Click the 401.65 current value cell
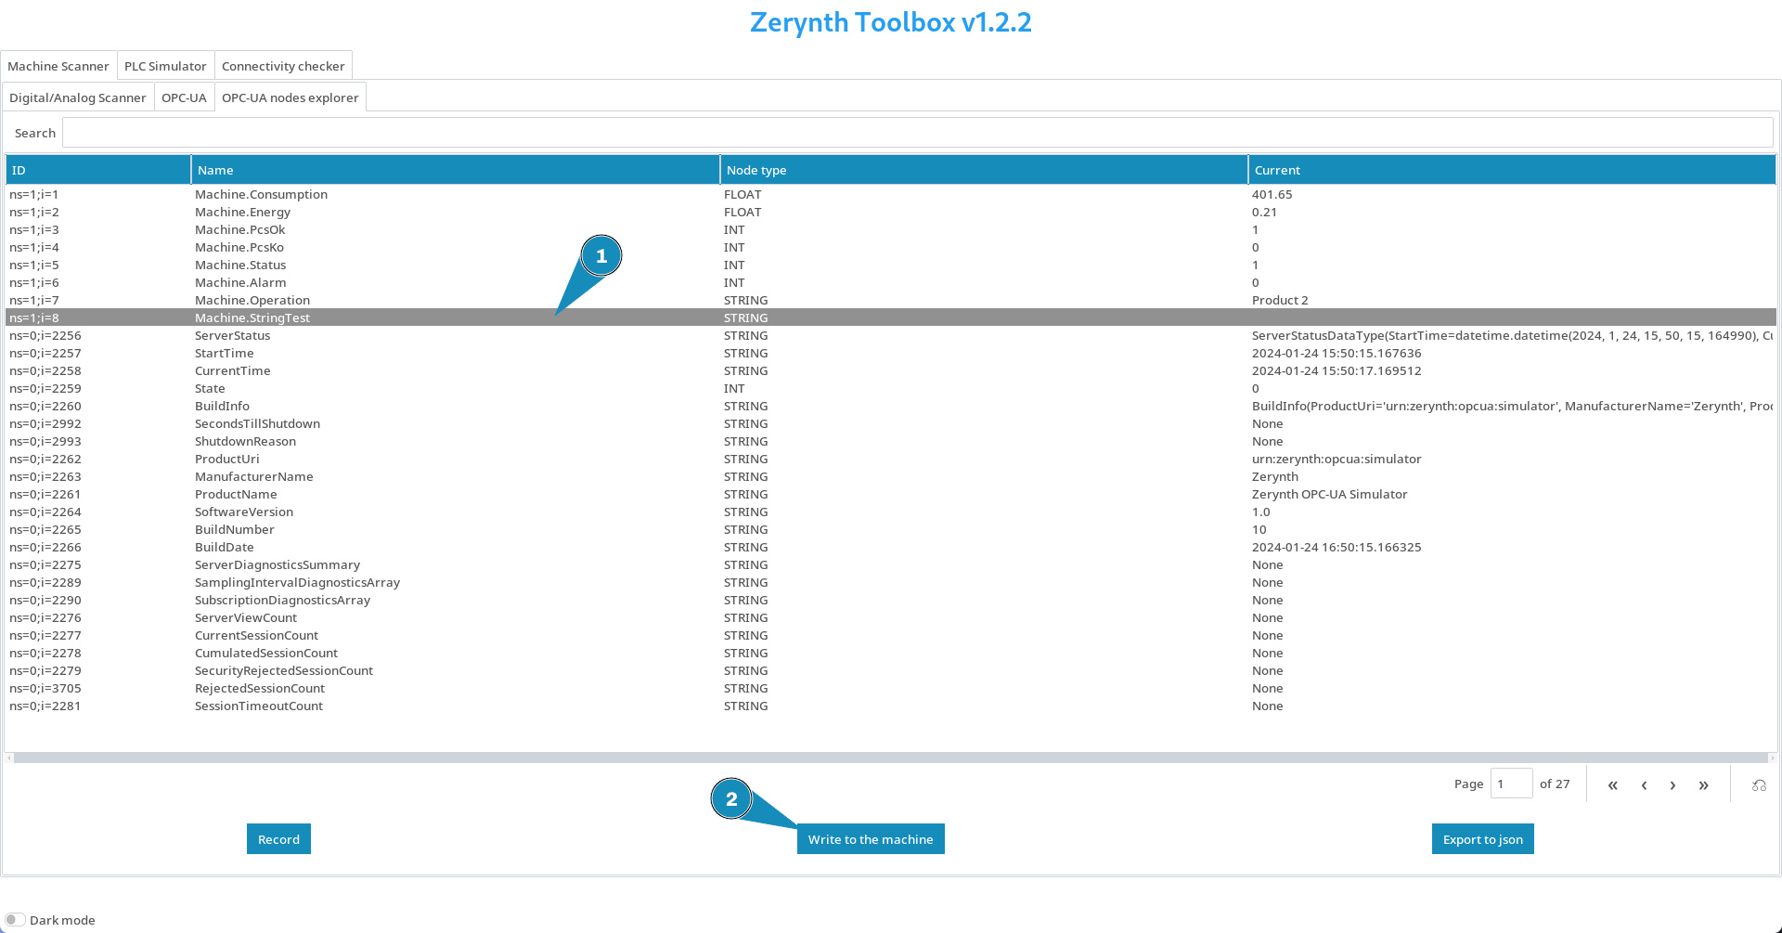1782x933 pixels. point(1272,194)
